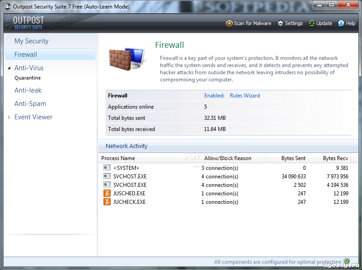Open the Quarantine item
The width and height of the screenshot is (362, 270).
pos(27,78)
